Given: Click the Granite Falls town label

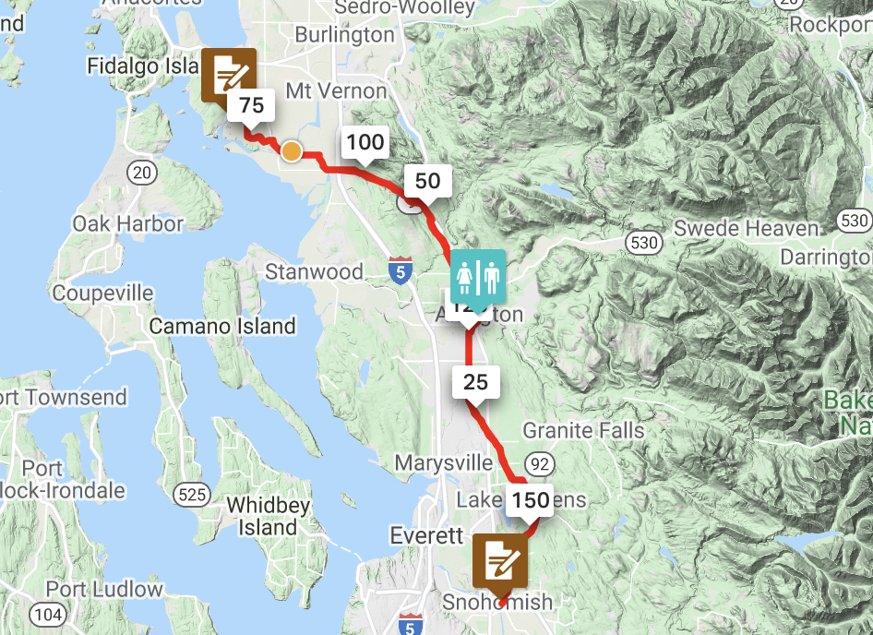Looking at the screenshot, I should pyautogui.click(x=583, y=430).
